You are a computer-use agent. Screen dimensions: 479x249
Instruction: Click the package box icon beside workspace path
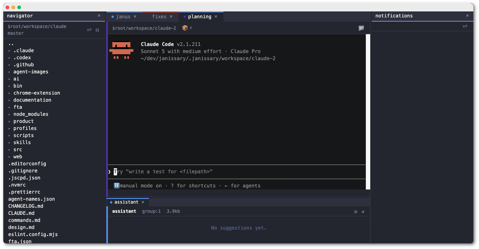(x=185, y=28)
